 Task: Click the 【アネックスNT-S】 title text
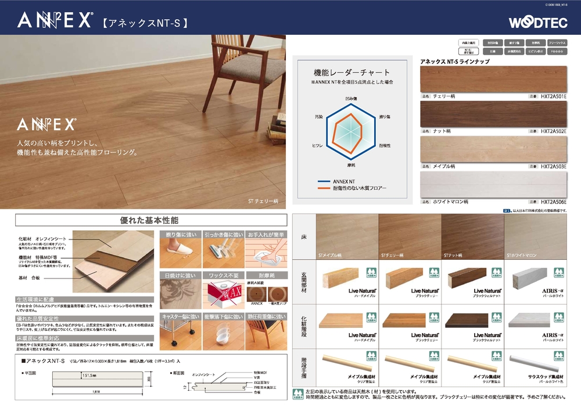145,23
